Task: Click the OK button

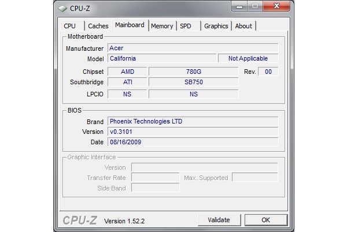Action: tap(266, 220)
